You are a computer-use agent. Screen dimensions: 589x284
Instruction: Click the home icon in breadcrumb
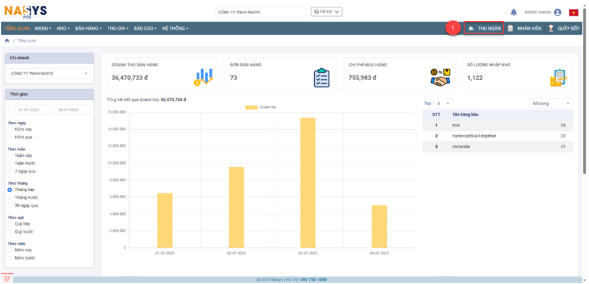point(7,40)
